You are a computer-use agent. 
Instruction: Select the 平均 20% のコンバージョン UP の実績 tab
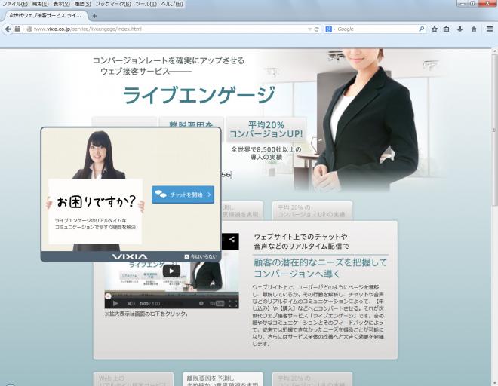coord(312,211)
